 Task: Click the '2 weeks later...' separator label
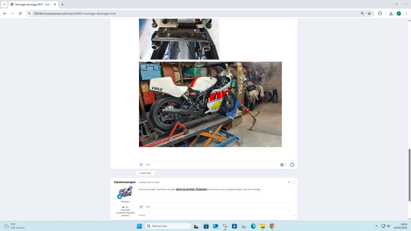click(x=145, y=173)
